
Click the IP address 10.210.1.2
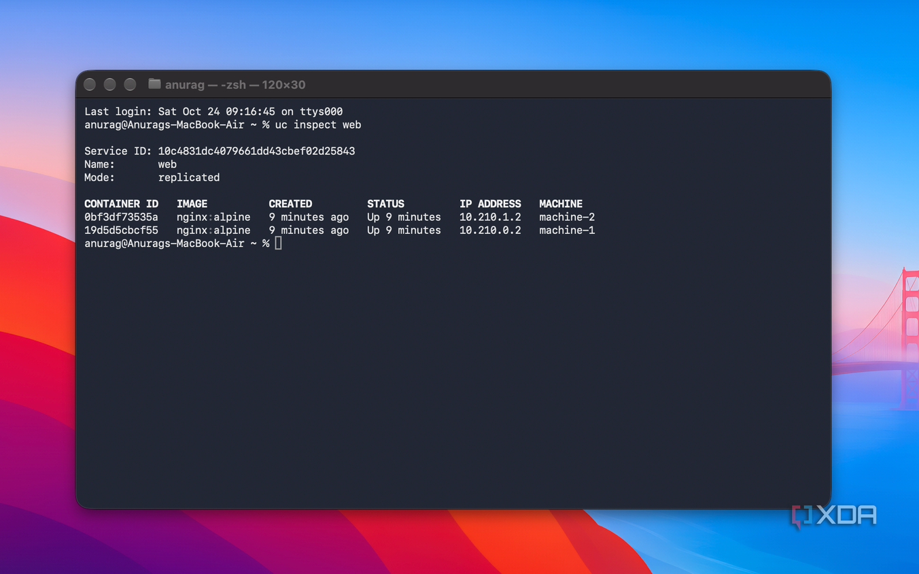(x=490, y=217)
